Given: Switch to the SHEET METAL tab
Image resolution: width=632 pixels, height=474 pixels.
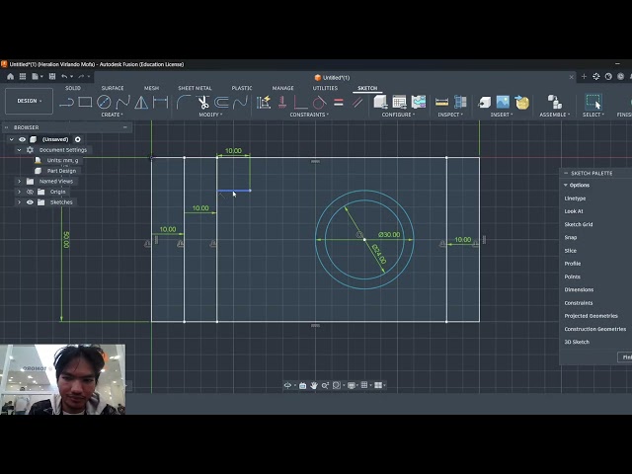Looking at the screenshot, I should click(x=196, y=88).
